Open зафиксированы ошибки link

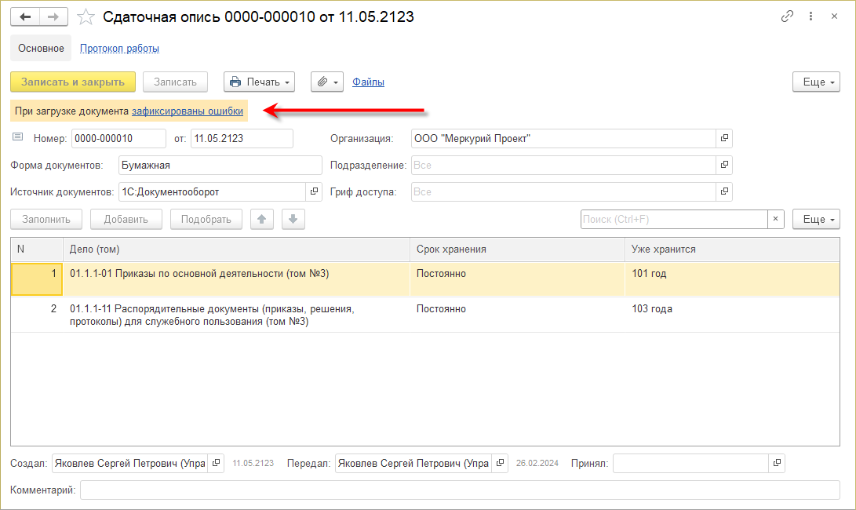[x=188, y=111]
